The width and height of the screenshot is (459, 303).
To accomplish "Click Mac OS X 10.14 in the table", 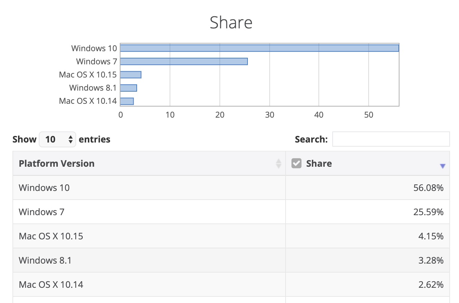I will (51, 285).
